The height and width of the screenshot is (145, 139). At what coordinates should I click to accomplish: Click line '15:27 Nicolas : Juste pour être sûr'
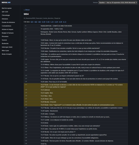pyautogui.click(x=76, y=108)
